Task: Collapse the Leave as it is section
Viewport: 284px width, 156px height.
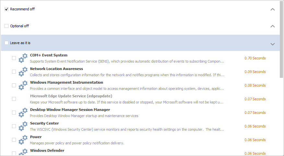Action: tap(273, 44)
